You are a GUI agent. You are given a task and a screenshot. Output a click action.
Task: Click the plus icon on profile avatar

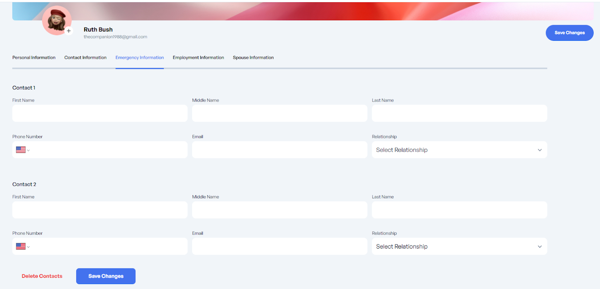(x=69, y=31)
